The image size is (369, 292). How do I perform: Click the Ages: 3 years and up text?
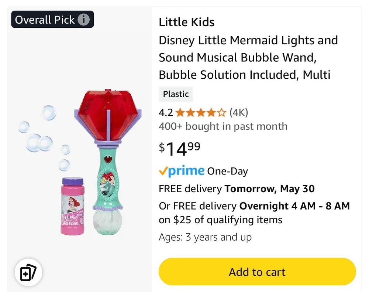pos(205,237)
